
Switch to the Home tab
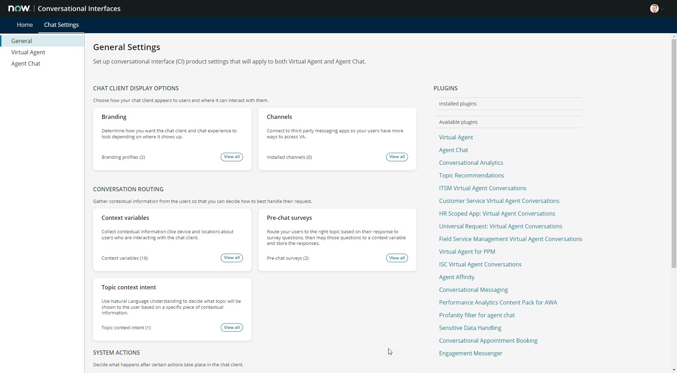[x=25, y=25]
